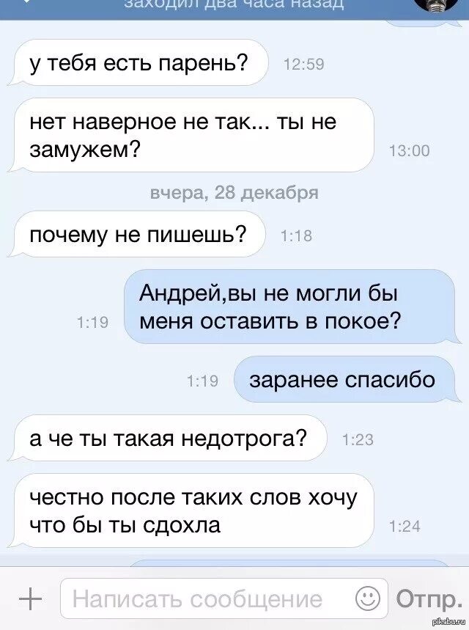Tap the plus attachment icon

coord(31,600)
